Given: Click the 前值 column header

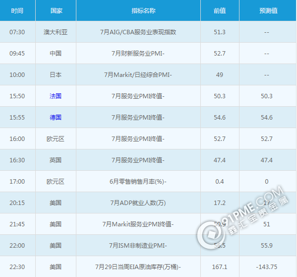Looking at the screenshot, I should 220,10.
